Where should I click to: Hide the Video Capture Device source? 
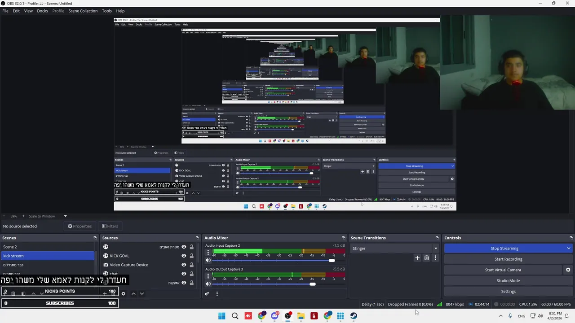tap(184, 265)
